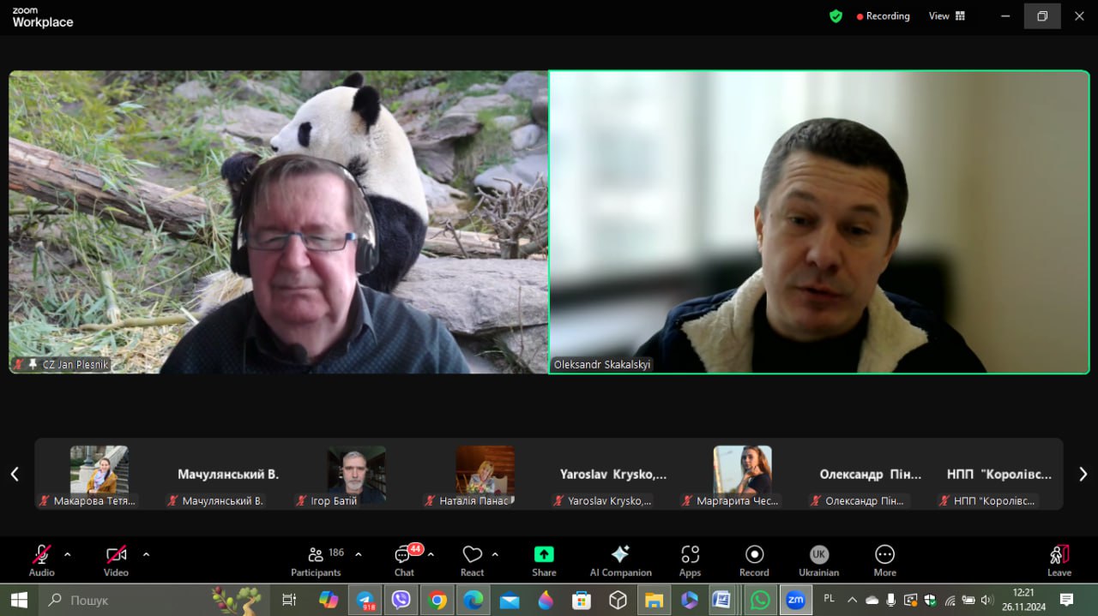This screenshot has height=616, width=1098.
Task: Expand the Participants options arrow
Action: click(x=359, y=554)
